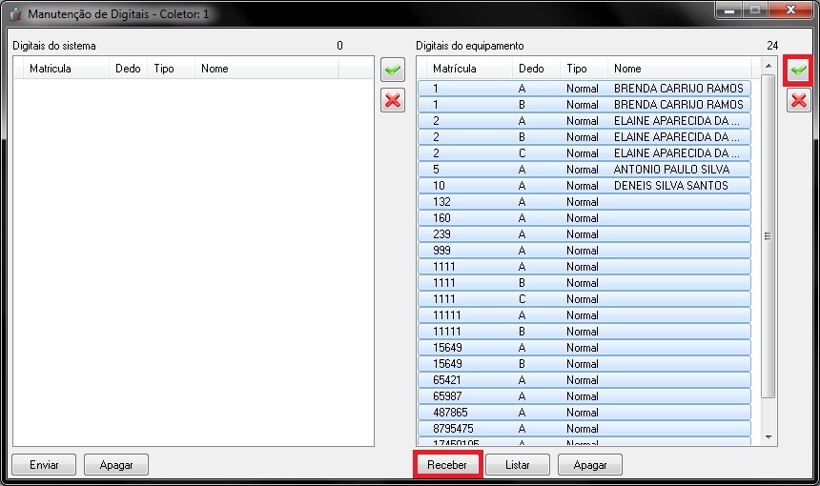Select ANTONIO PAULO SILVA row
This screenshot has width=820, height=486.
[584, 170]
